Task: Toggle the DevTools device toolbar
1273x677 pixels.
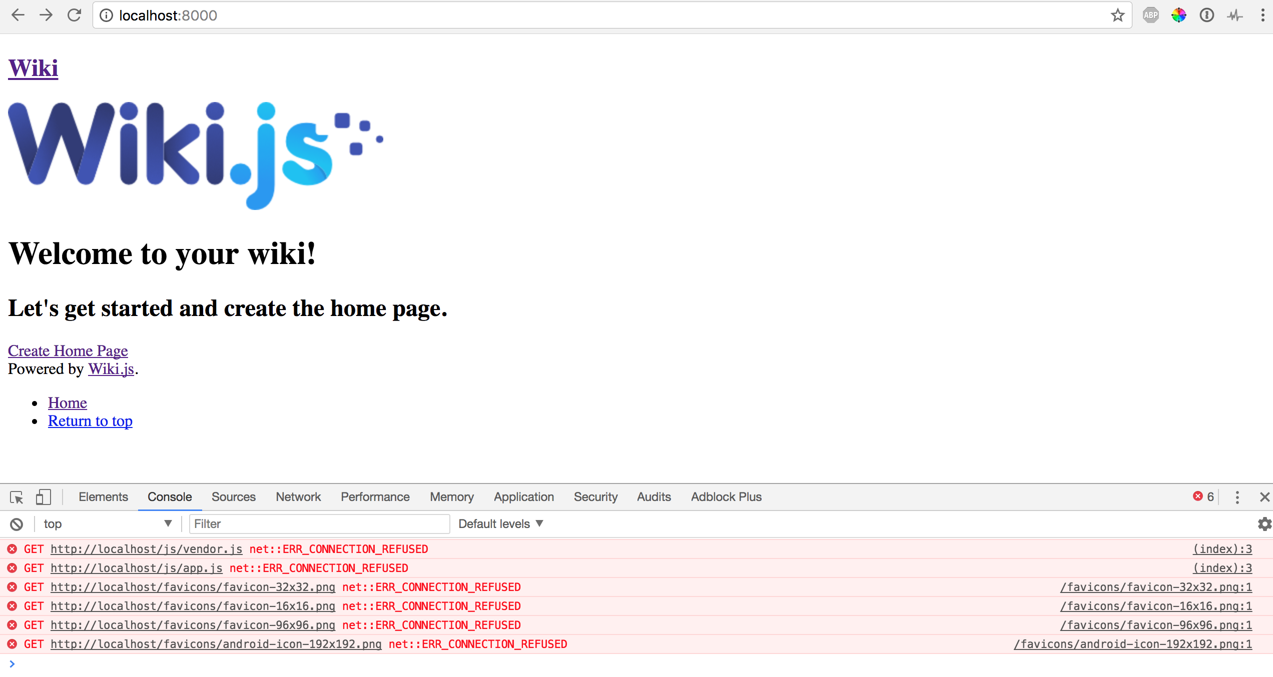Action: pos(44,497)
